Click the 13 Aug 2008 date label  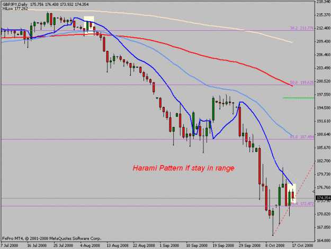point(118,246)
